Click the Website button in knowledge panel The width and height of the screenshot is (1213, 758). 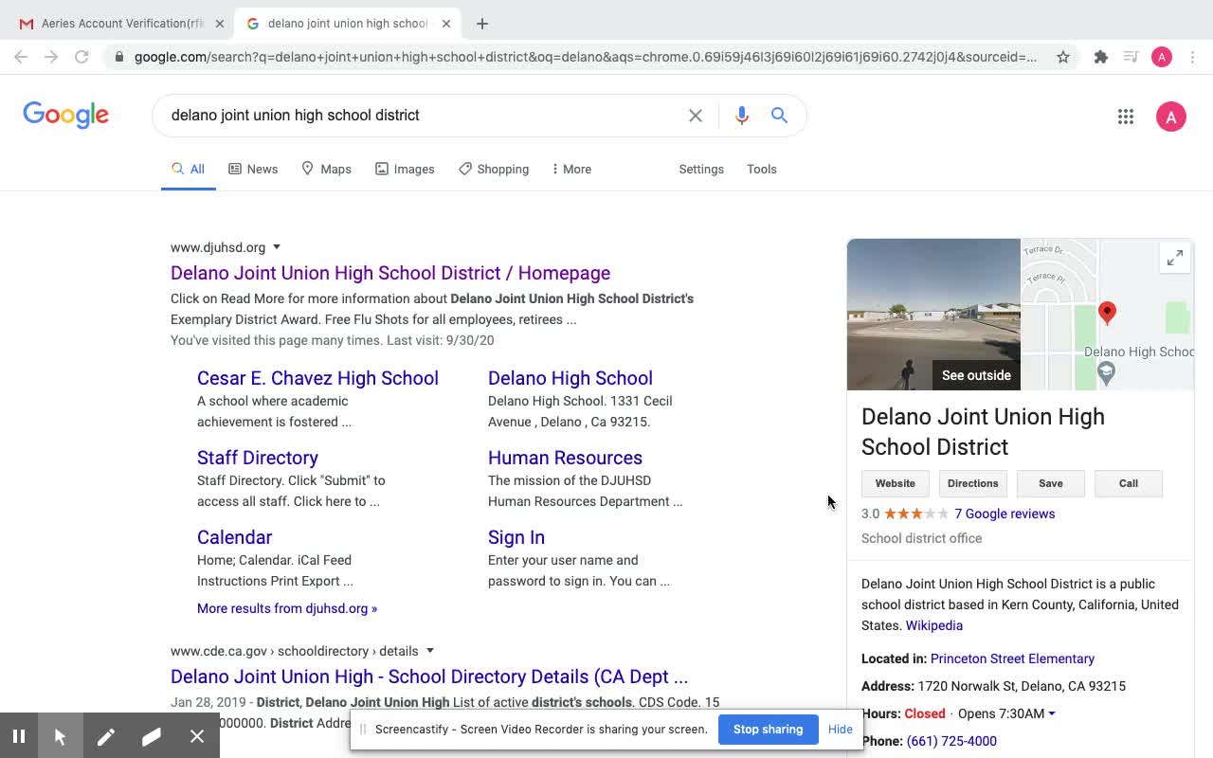pos(896,483)
